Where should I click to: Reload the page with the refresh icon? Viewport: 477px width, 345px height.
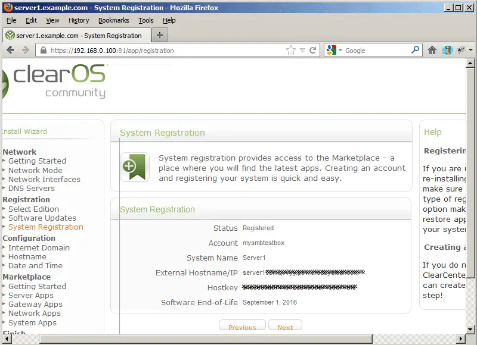click(x=312, y=50)
